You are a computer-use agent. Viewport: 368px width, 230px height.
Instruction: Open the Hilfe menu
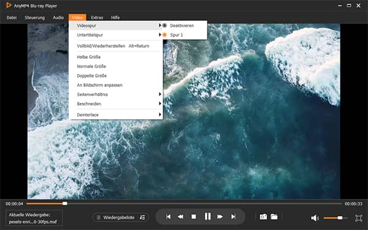click(115, 18)
